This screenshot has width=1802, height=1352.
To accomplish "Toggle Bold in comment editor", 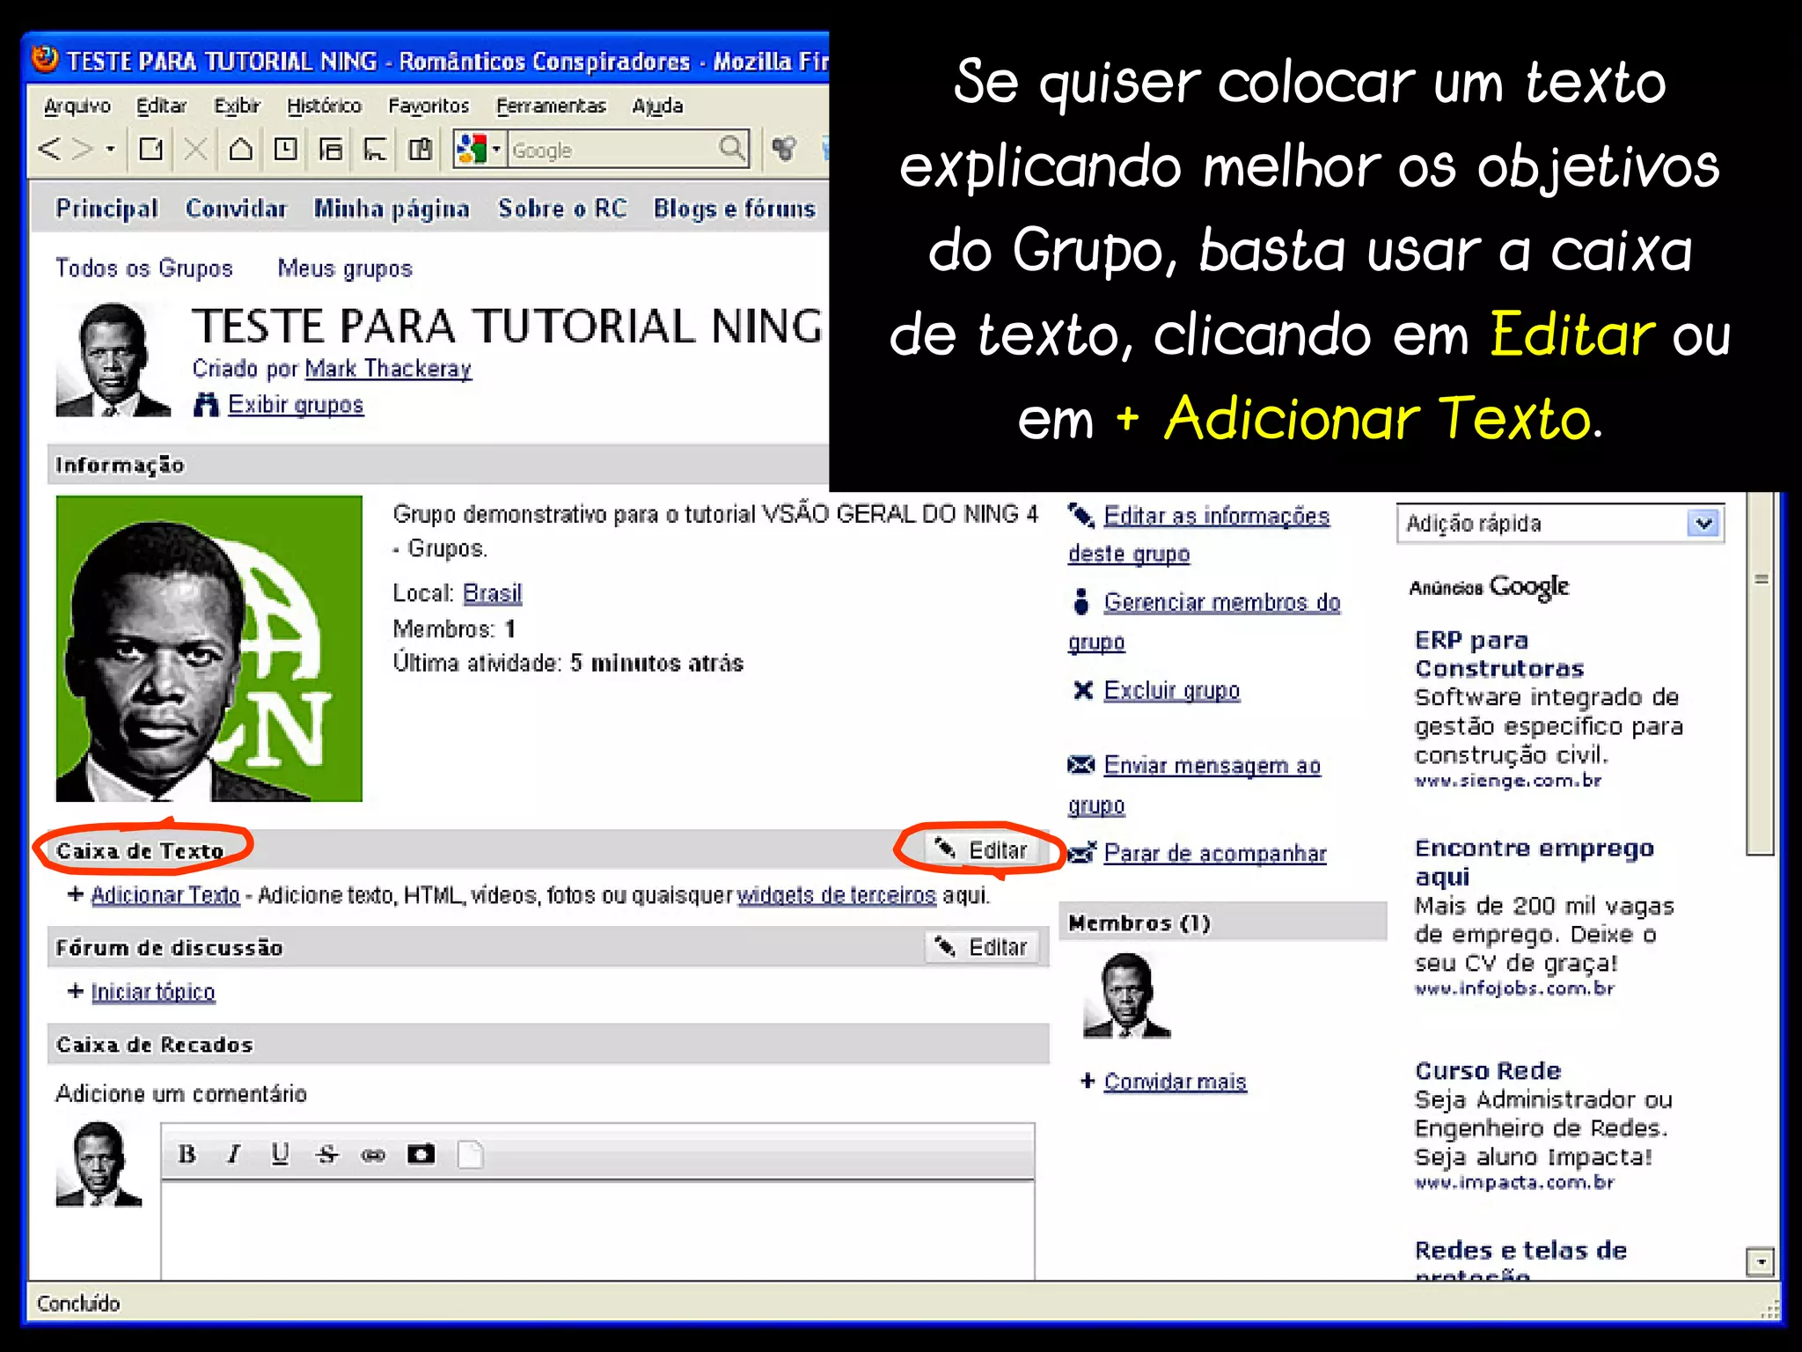I will (187, 1154).
